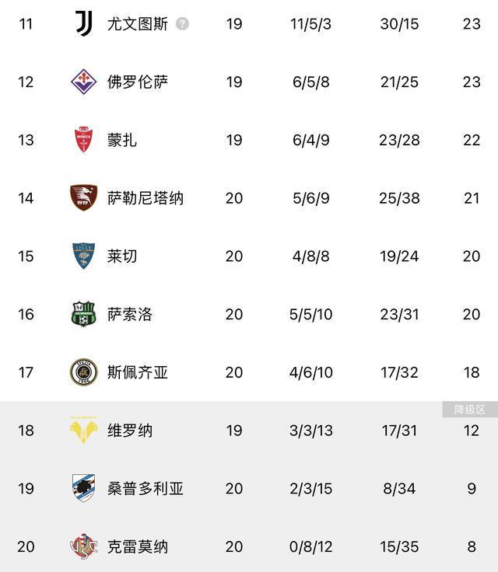
Task: Click the Sassuolo club badge
Action: [83, 314]
